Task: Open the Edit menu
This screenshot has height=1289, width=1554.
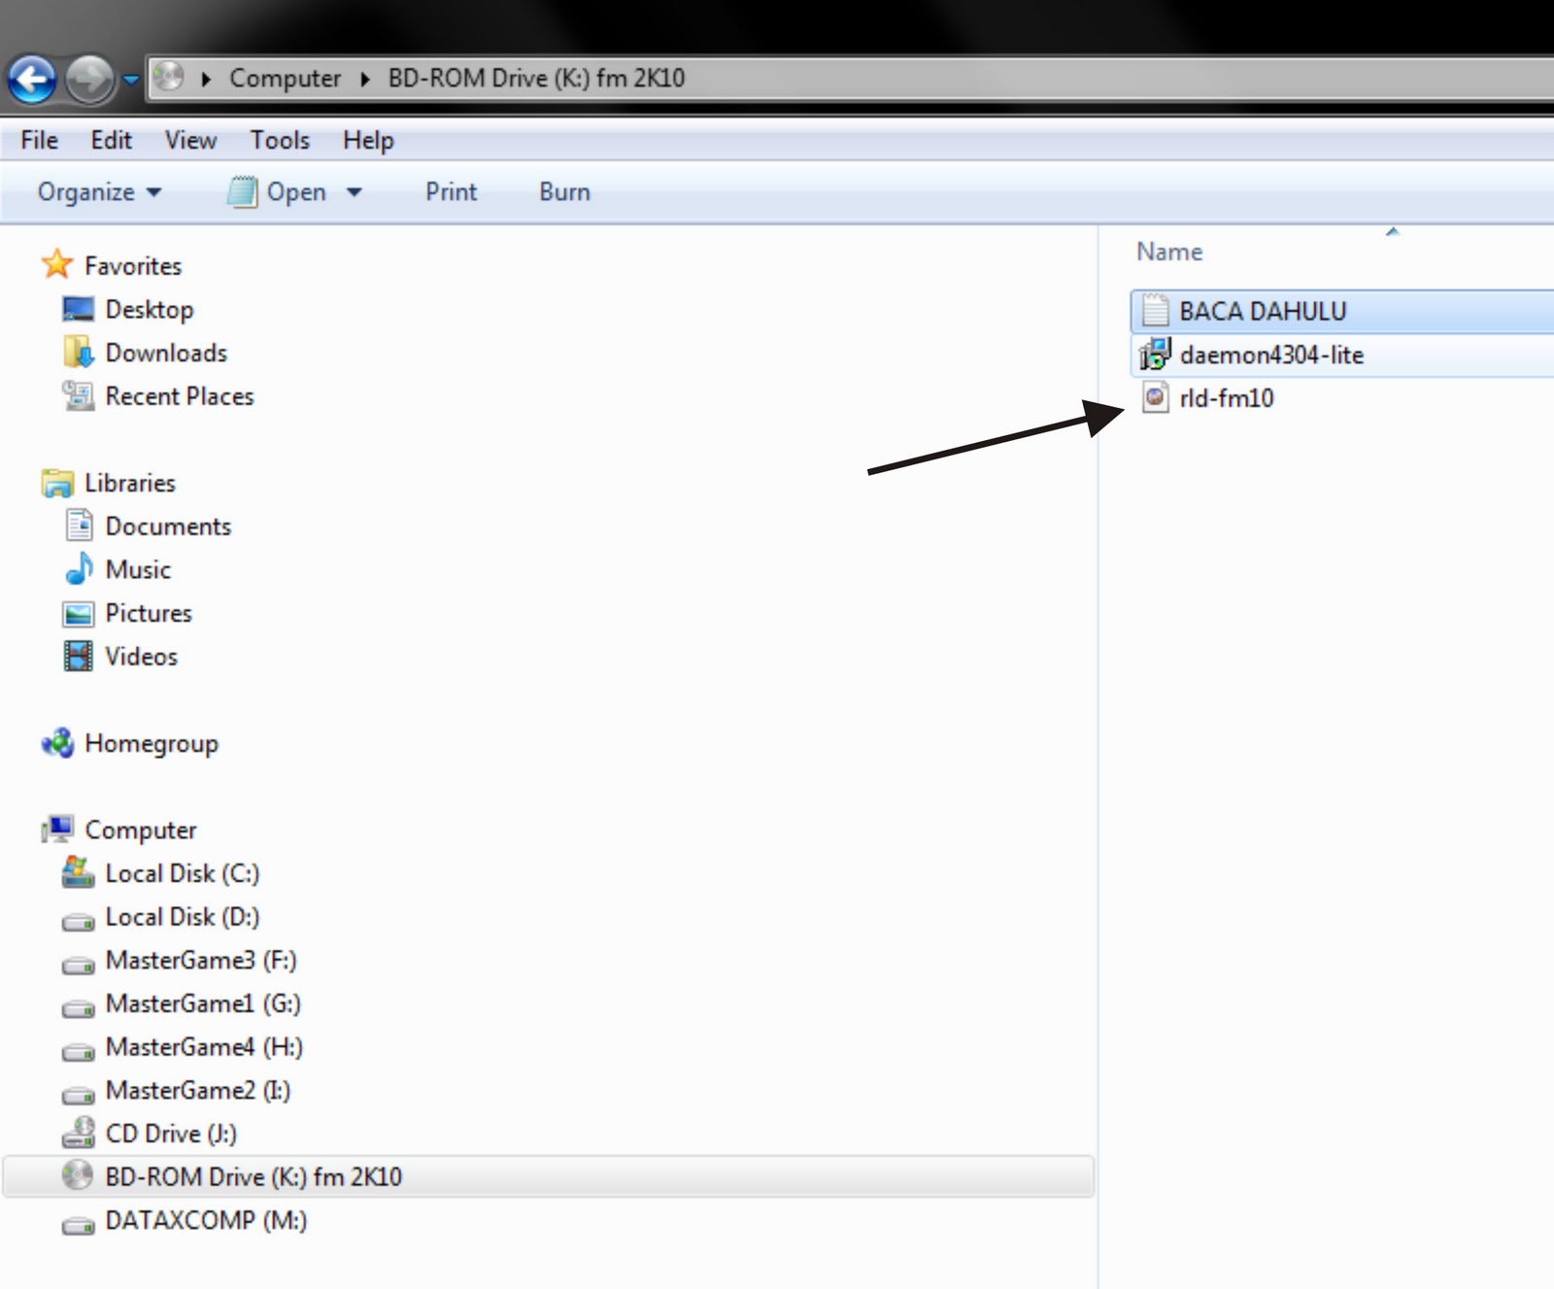Action: (111, 141)
